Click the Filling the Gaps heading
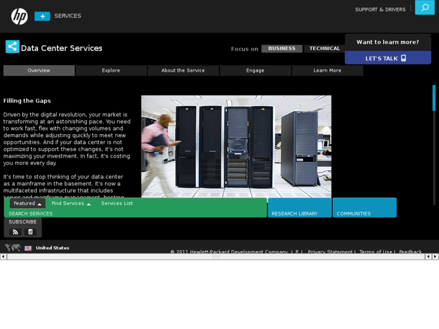 point(27,101)
